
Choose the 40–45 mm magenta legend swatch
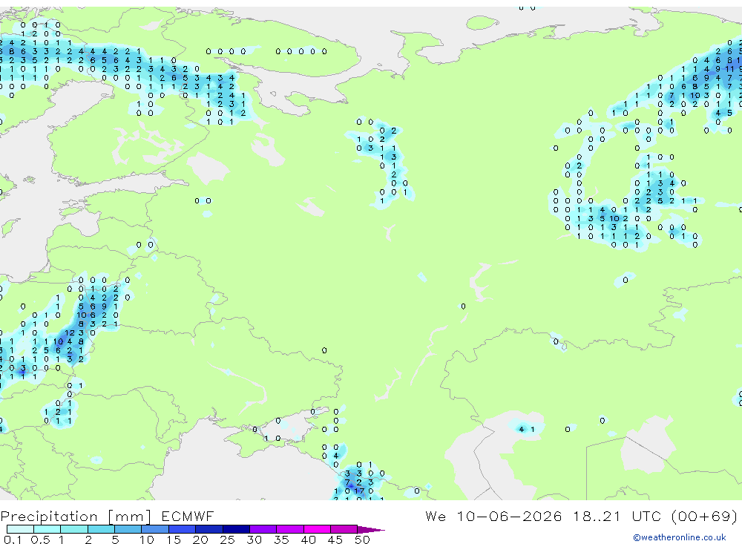(x=317, y=529)
